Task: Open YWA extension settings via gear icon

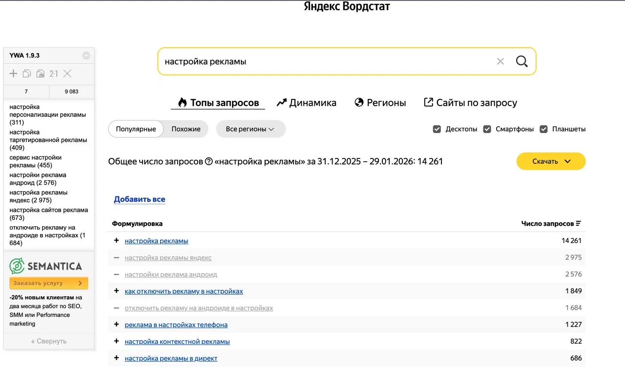Action: point(86,56)
